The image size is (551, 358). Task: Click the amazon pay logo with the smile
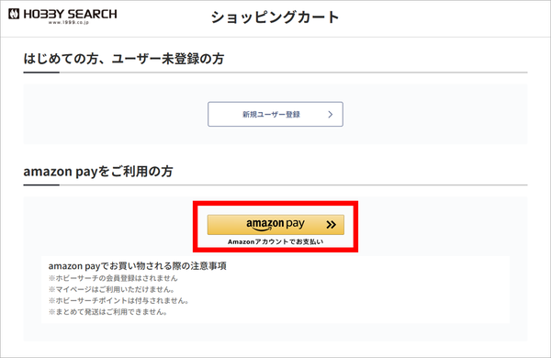tap(275, 225)
